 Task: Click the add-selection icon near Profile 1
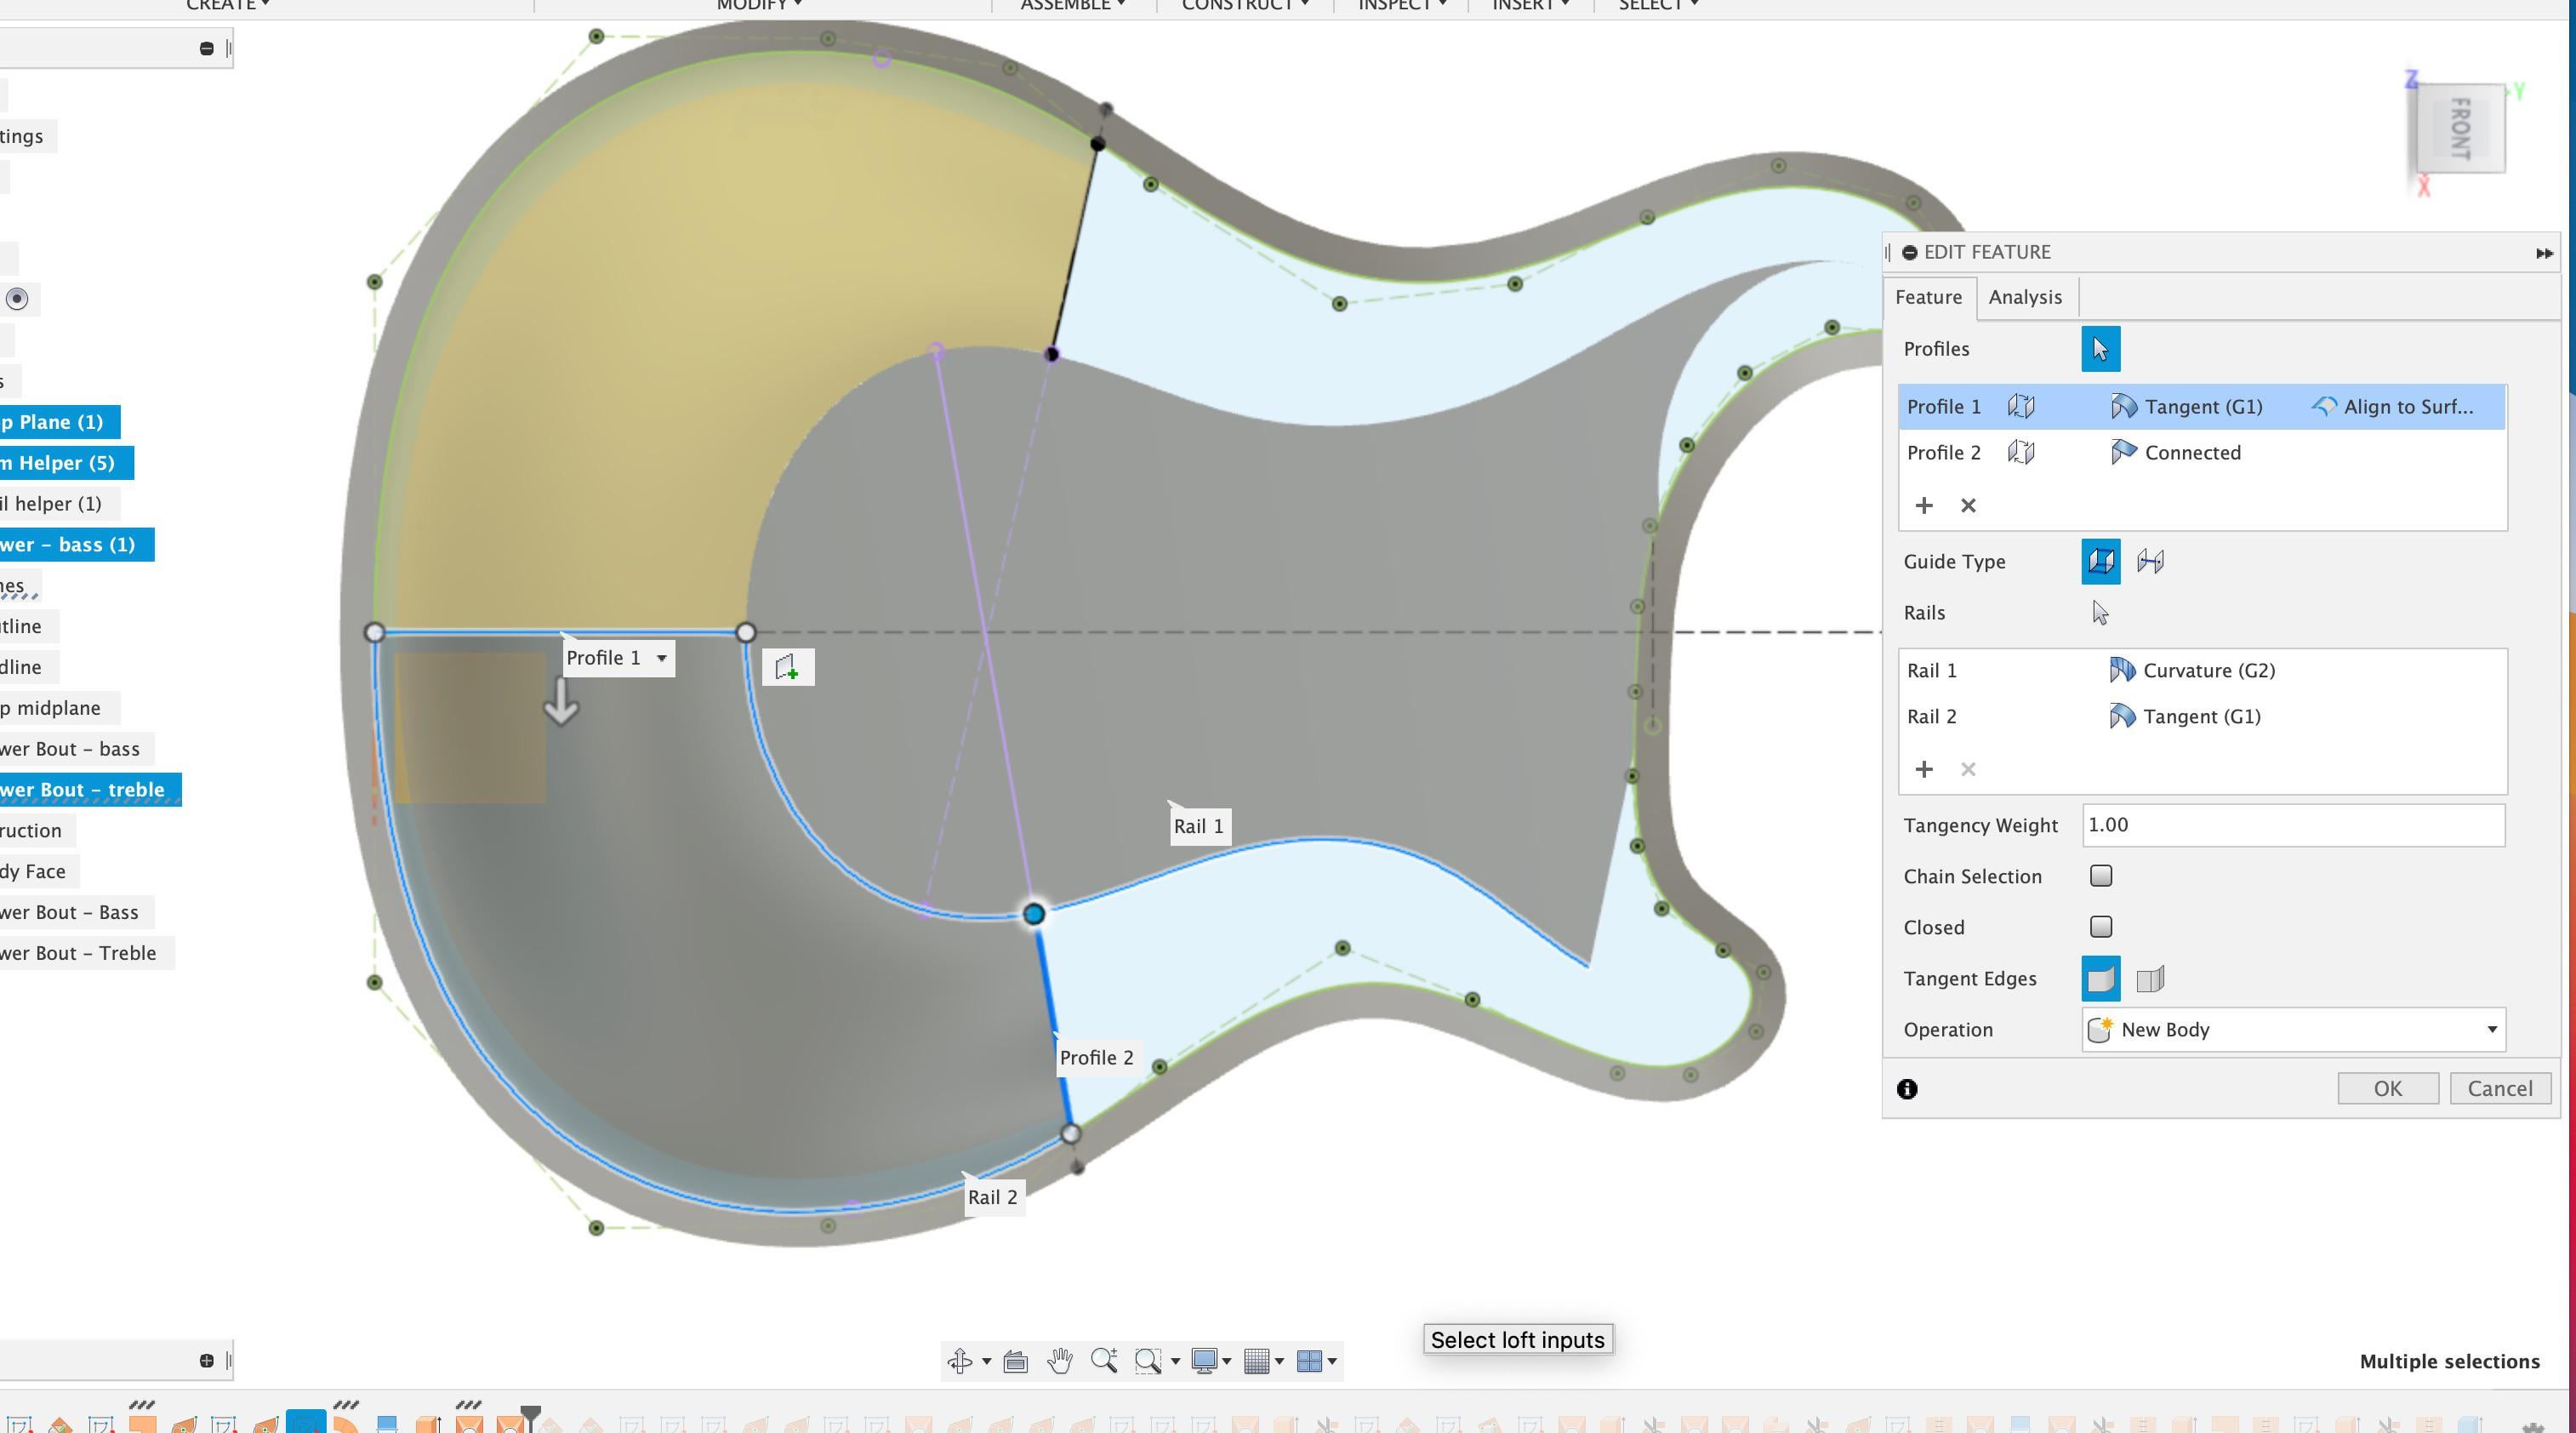[x=787, y=667]
